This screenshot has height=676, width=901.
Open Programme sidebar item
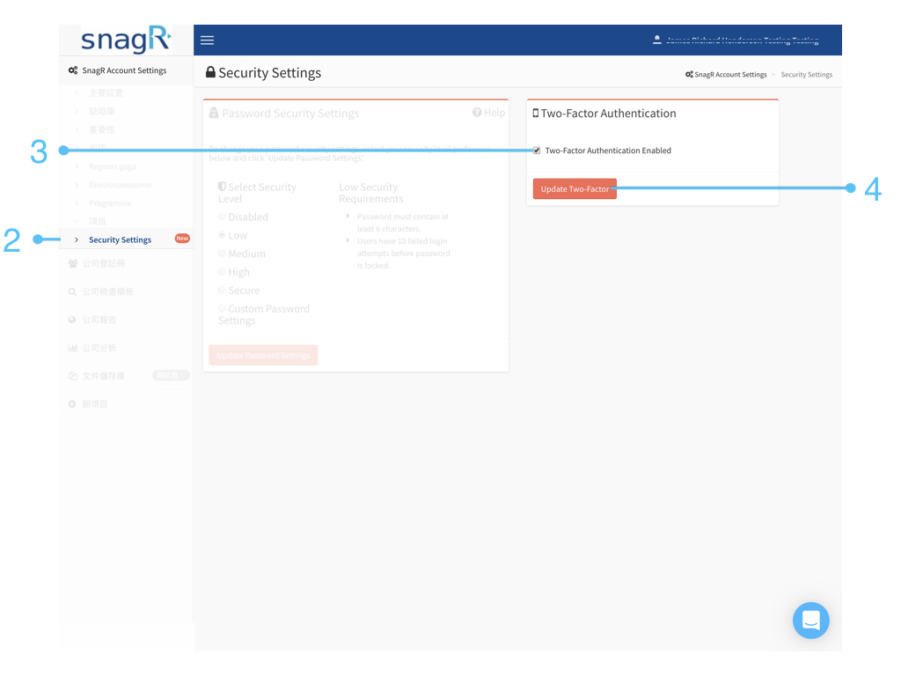point(110,203)
